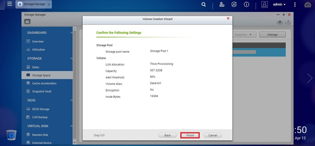Click the Overview sidebar icon
This screenshot has height=146, width=315.
click(x=28, y=42)
